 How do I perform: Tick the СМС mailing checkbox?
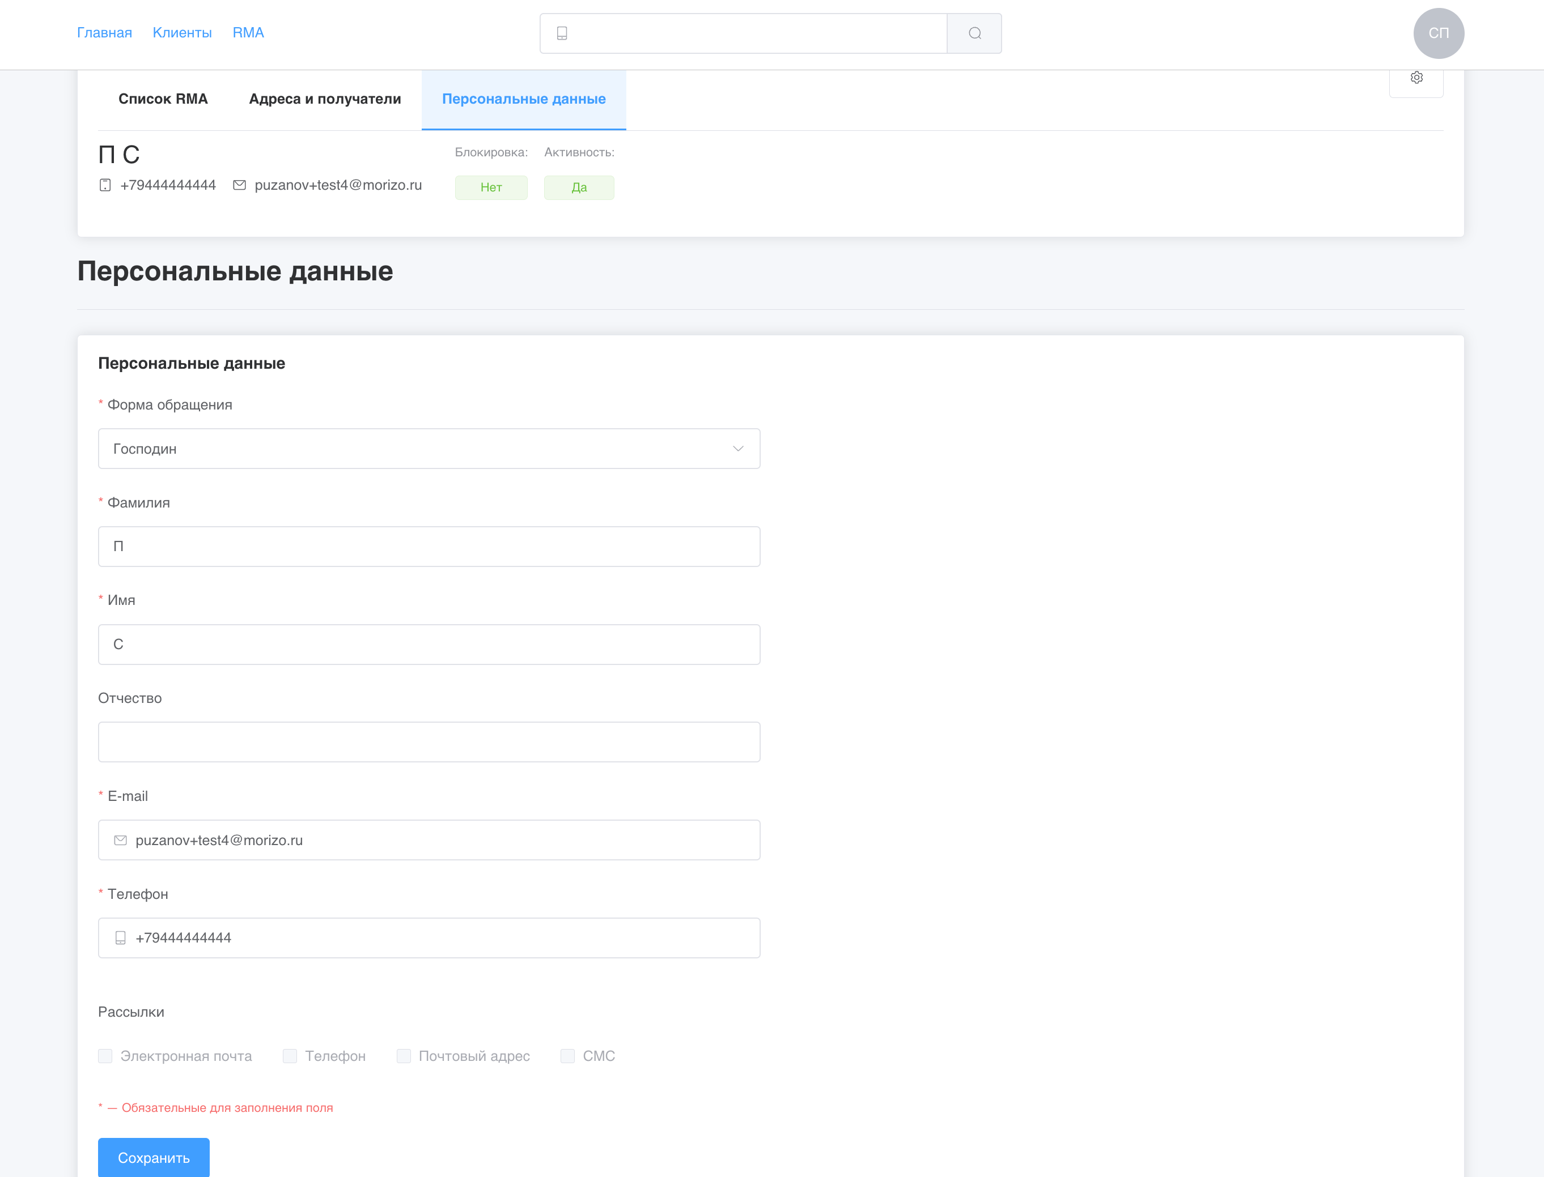[567, 1056]
